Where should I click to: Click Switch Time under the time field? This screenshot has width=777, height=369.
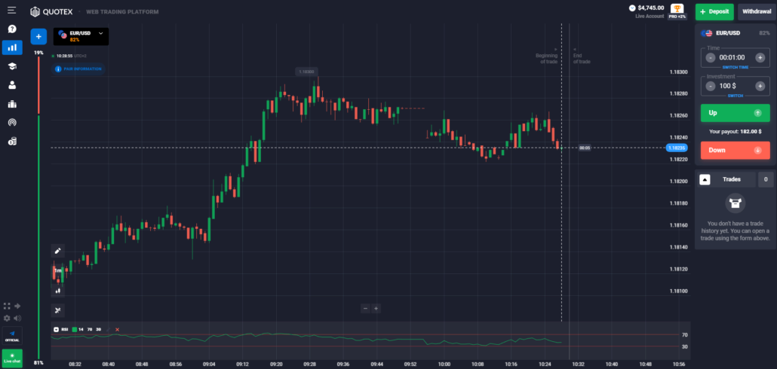[734, 67]
